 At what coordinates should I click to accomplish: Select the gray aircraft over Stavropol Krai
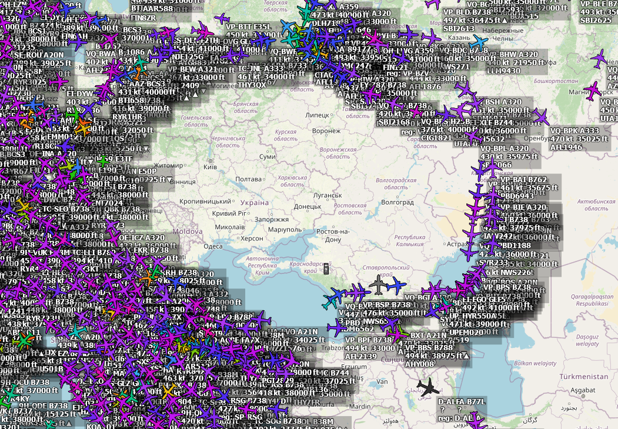(x=379, y=285)
